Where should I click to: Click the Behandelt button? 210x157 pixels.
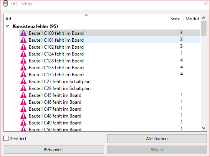54,150
